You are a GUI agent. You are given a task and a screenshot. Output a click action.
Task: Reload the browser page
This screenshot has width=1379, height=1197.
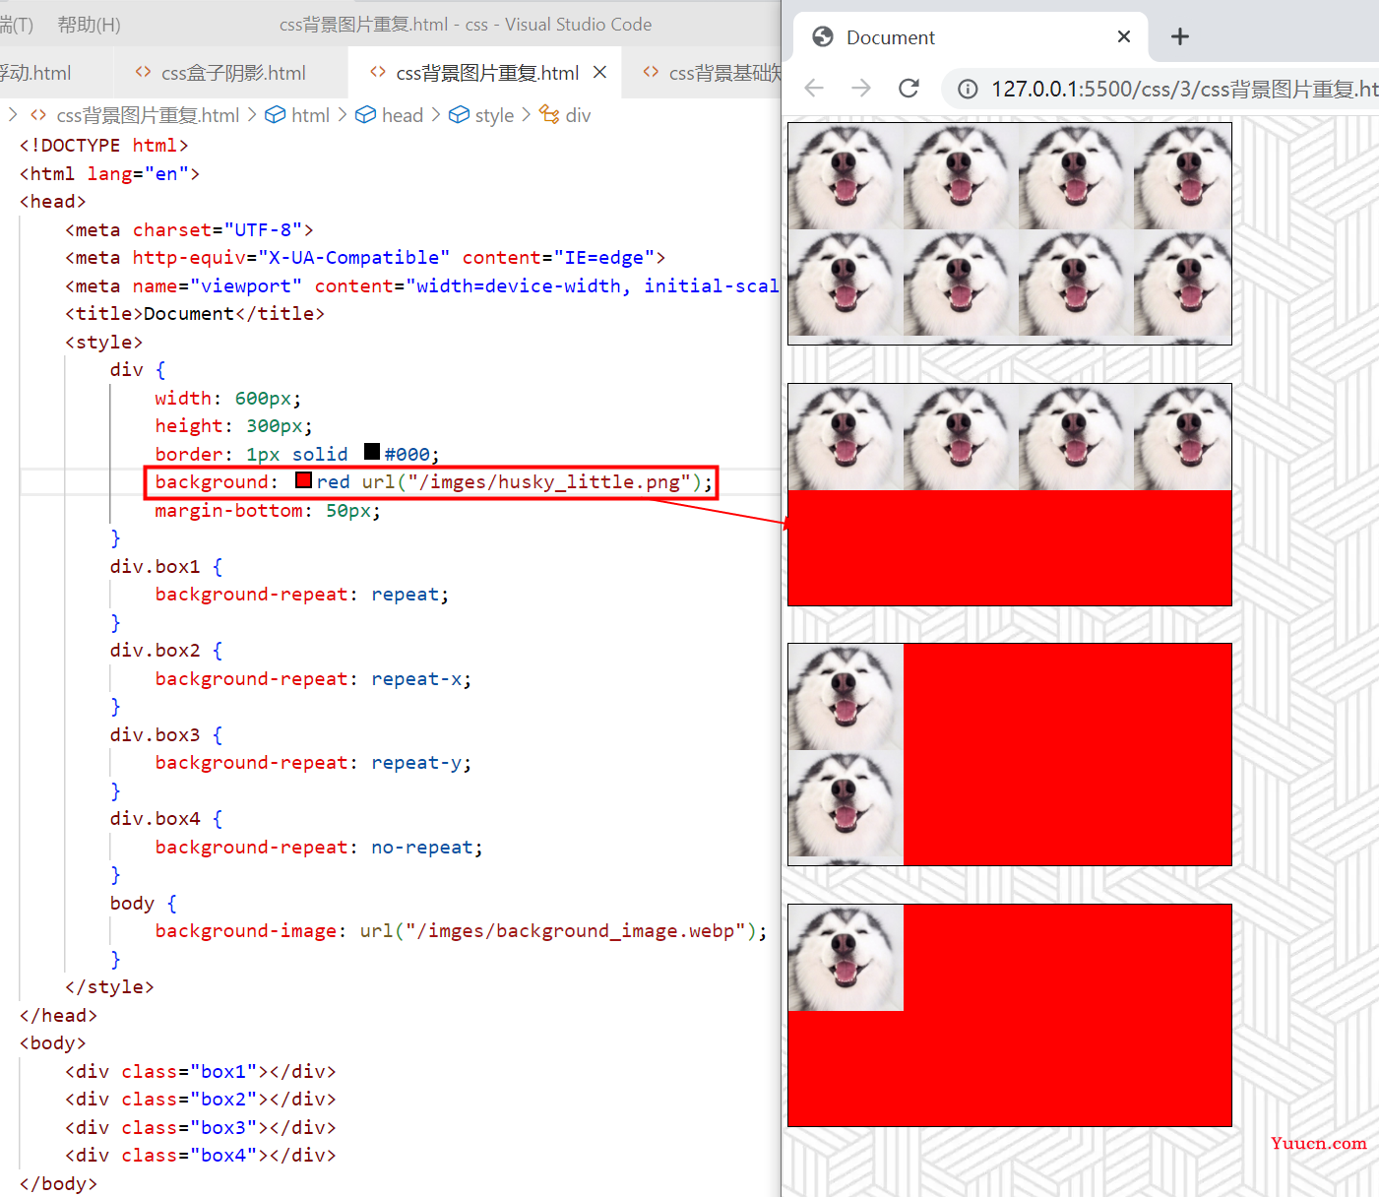[x=909, y=89]
